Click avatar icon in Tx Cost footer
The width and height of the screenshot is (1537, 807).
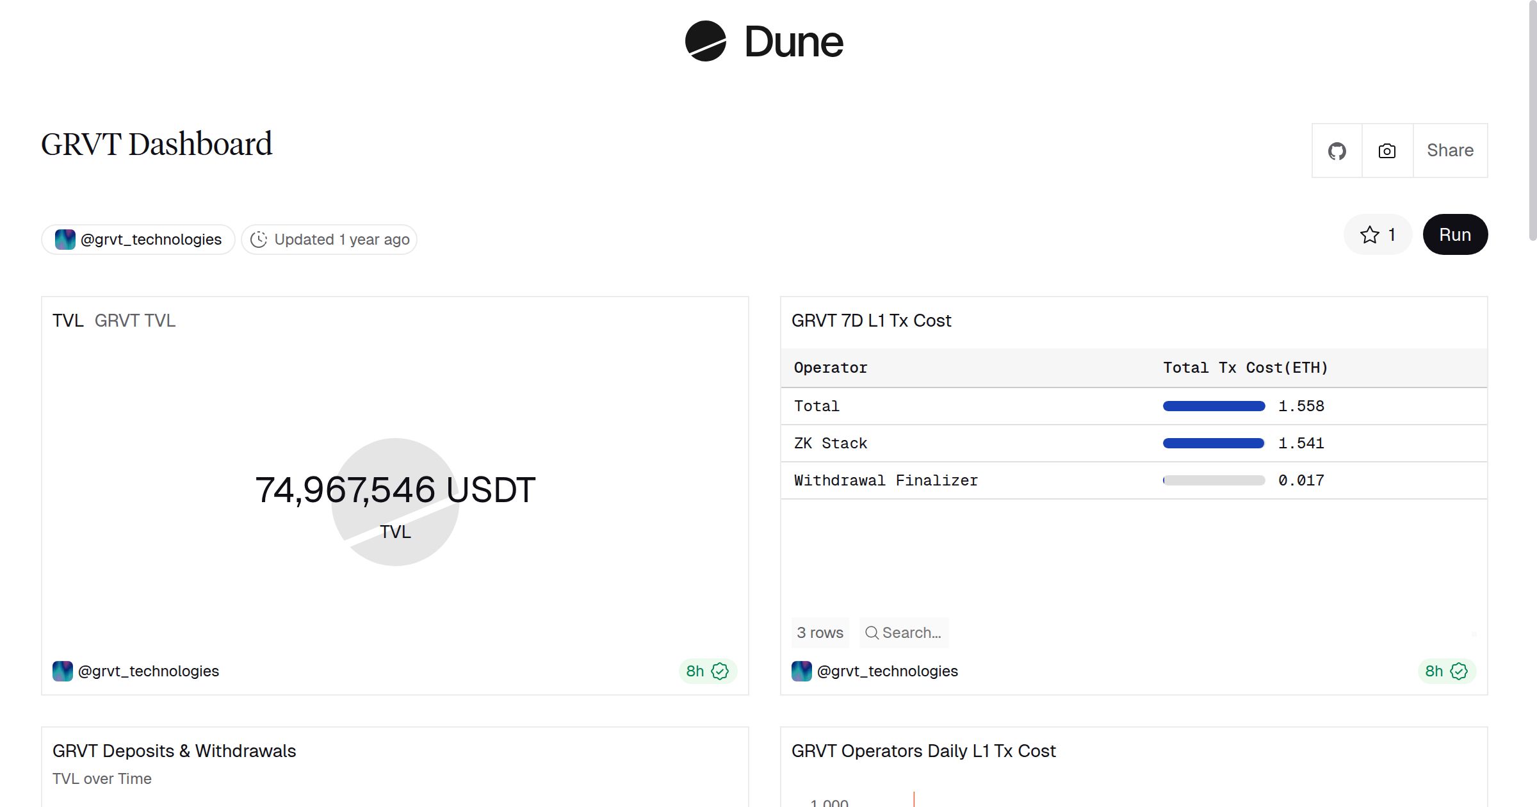pyautogui.click(x=802, y=671)
